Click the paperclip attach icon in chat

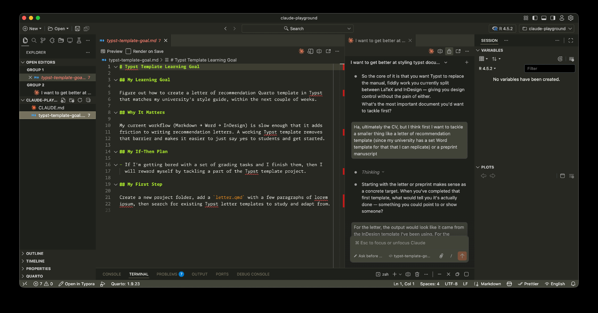click(x=441, y=256)
